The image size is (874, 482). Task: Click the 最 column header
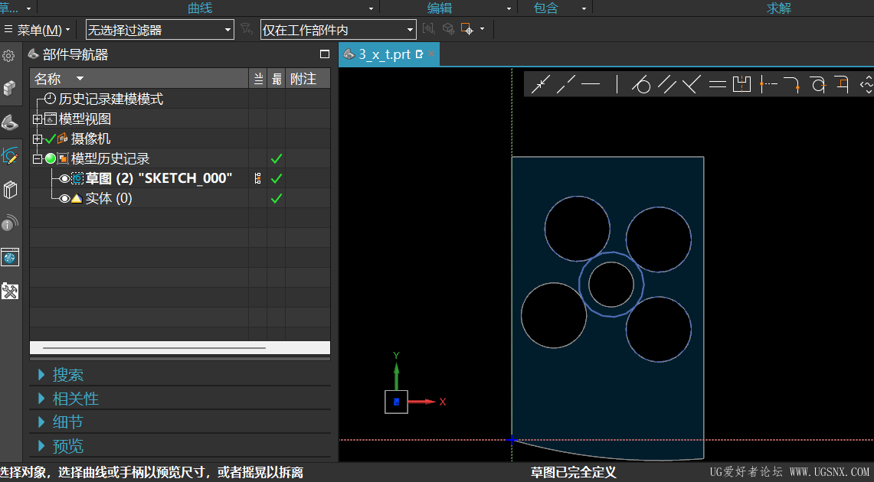277,79
